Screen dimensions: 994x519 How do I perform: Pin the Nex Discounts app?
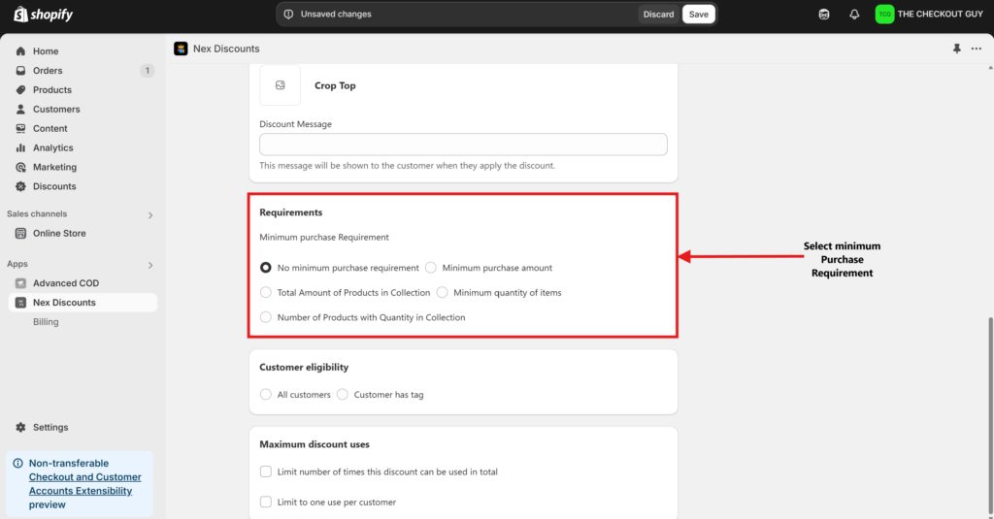956,49
